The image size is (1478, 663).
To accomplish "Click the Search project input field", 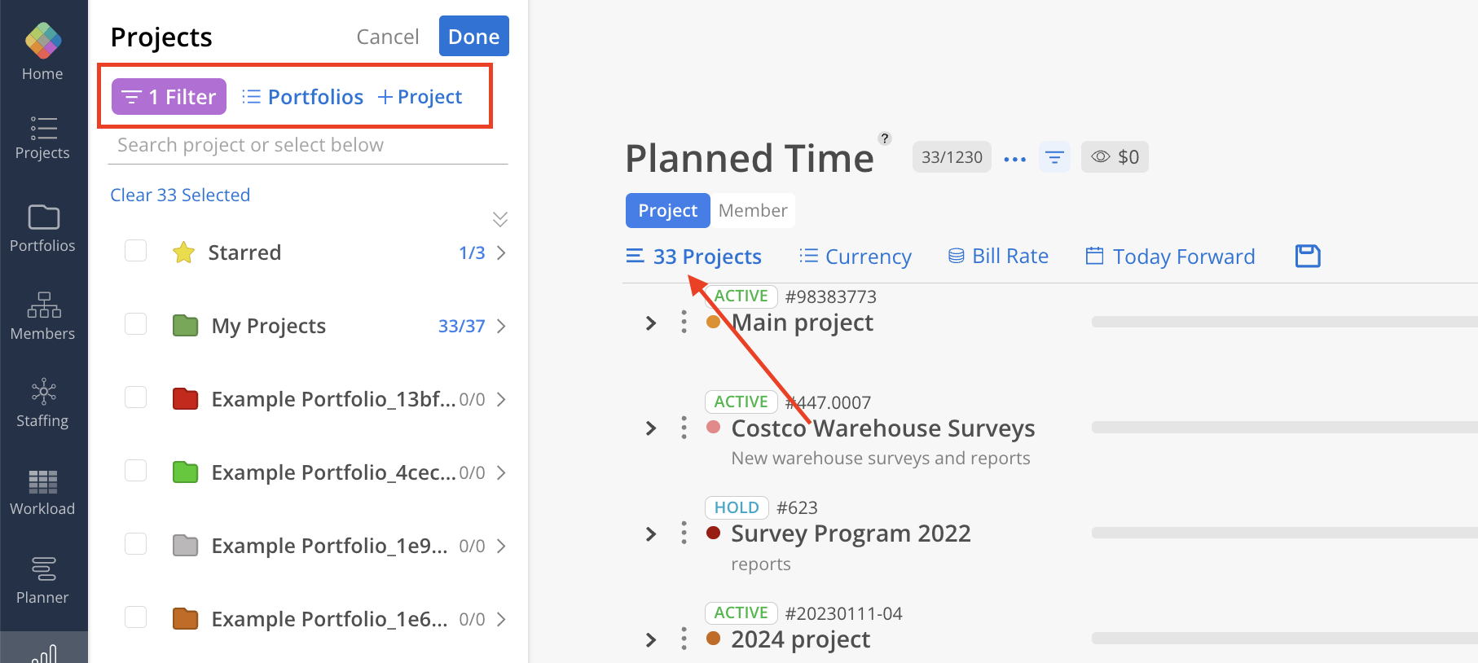I will point(308,145).
